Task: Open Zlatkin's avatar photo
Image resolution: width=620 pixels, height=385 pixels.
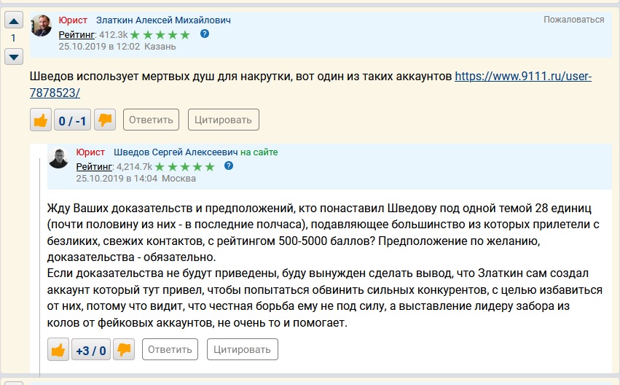Action: pos(42,26)
